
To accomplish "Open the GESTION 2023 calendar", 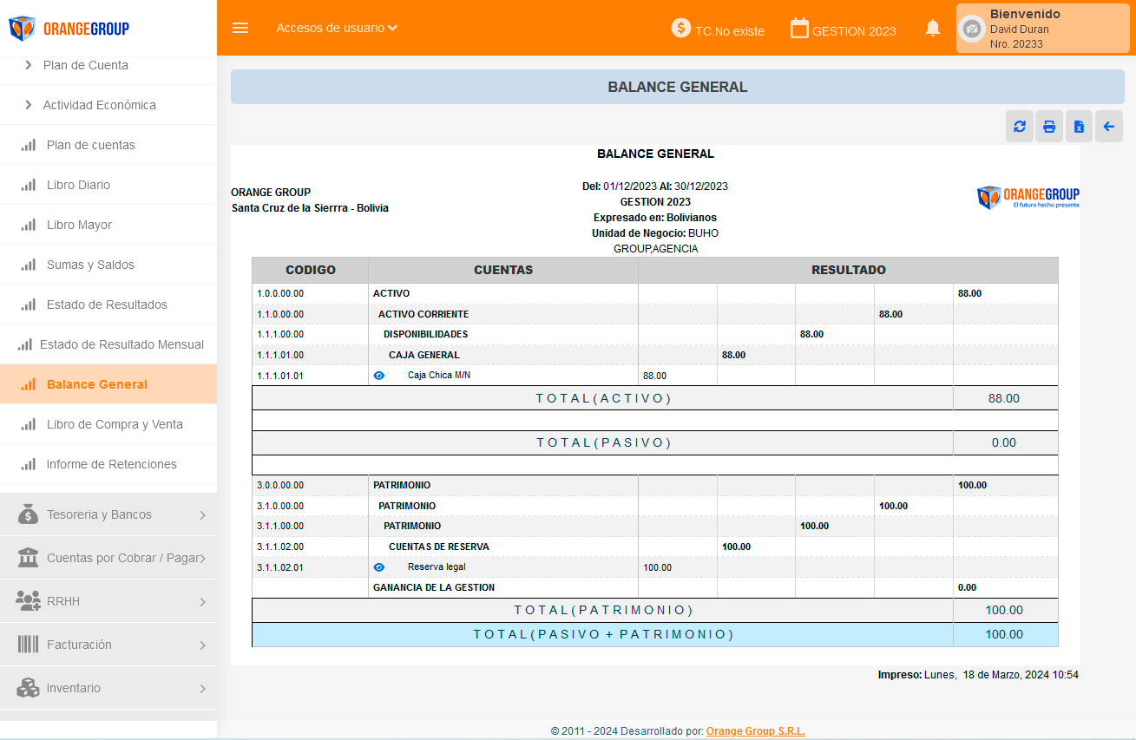I will tap(799, 29).
